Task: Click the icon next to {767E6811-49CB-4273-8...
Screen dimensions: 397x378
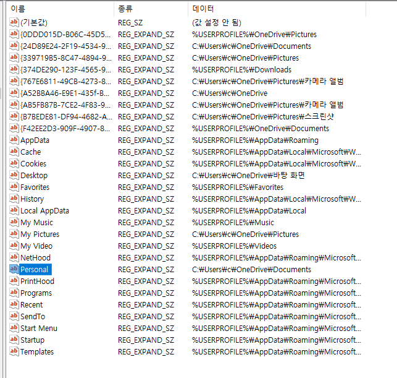Action: pyautogui.click(x=14, y=81)
